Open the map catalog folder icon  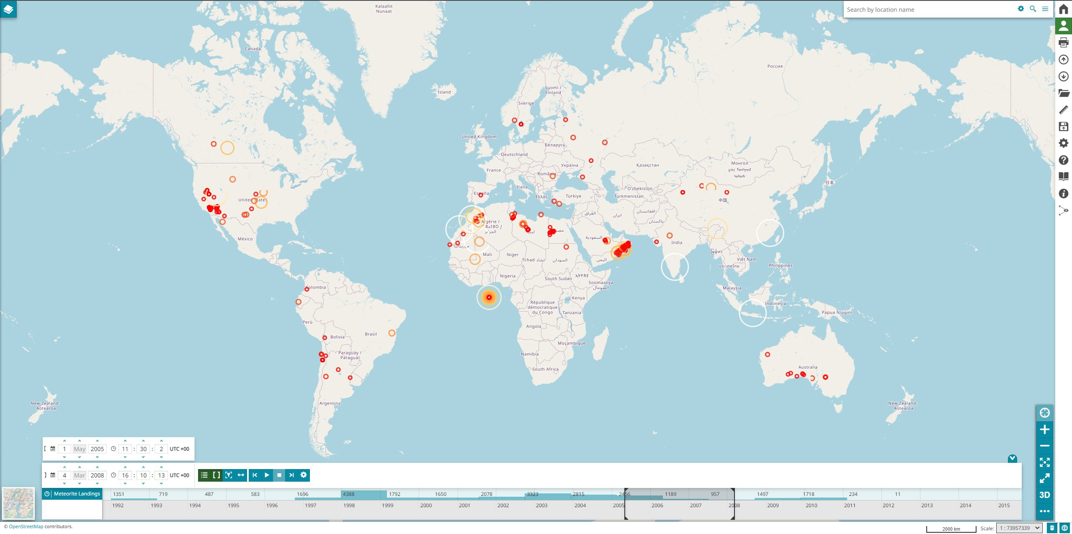pos(1063,93)
